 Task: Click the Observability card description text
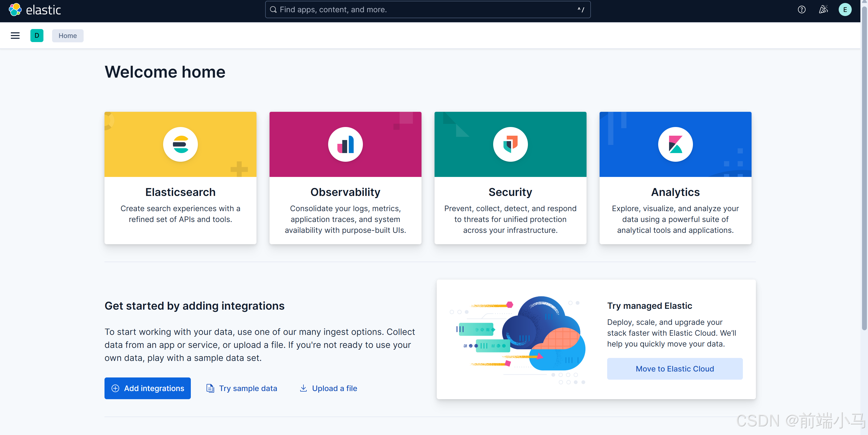click(345, 219)
